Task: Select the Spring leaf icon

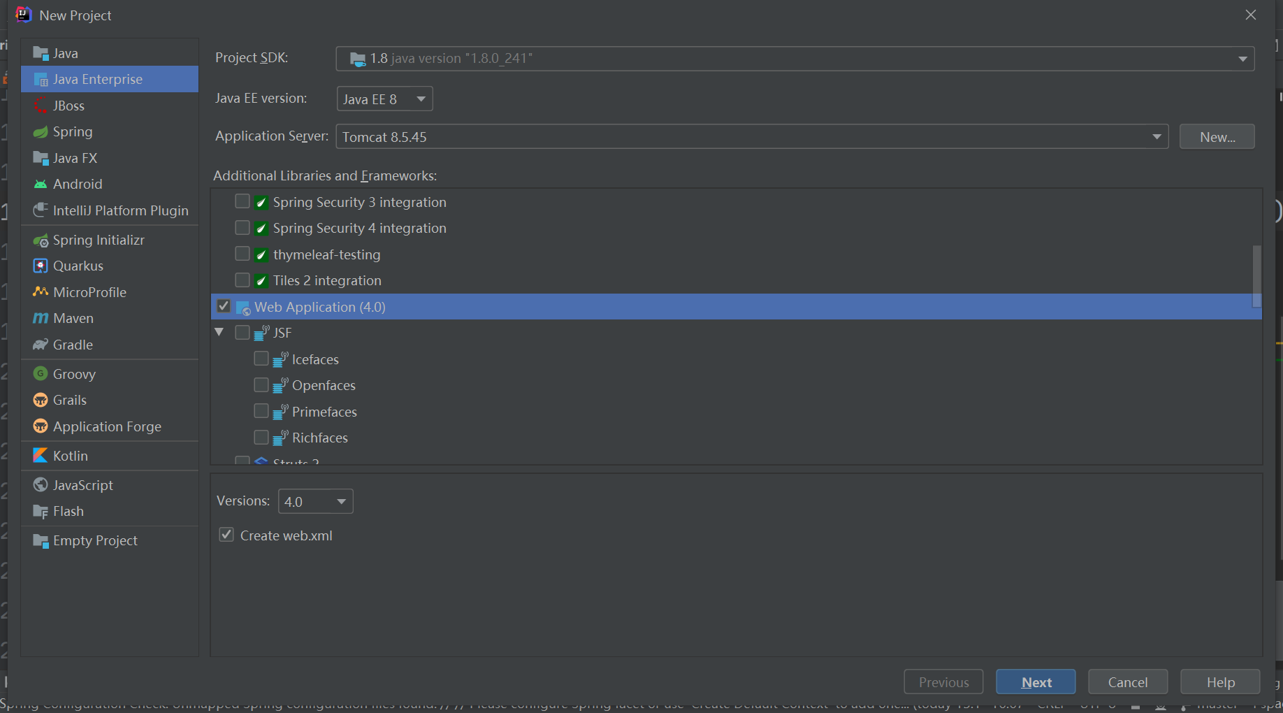Action: pos(41,132)
